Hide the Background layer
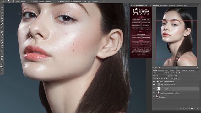The height and width of the screenshot is (113, 201). pos(154,97)
